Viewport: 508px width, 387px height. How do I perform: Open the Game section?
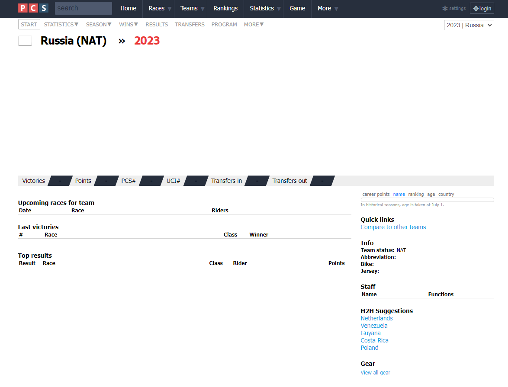297,8
